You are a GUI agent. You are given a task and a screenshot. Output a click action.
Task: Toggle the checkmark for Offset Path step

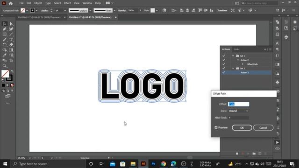click(224, 64)
